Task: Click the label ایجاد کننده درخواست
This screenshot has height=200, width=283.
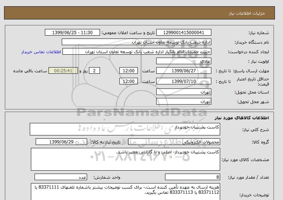Action: [x=248, y=52]
